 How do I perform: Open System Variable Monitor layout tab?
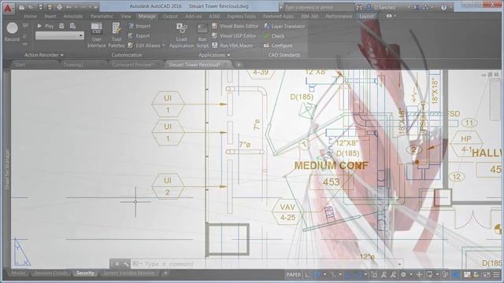click(x=128, y=274)
